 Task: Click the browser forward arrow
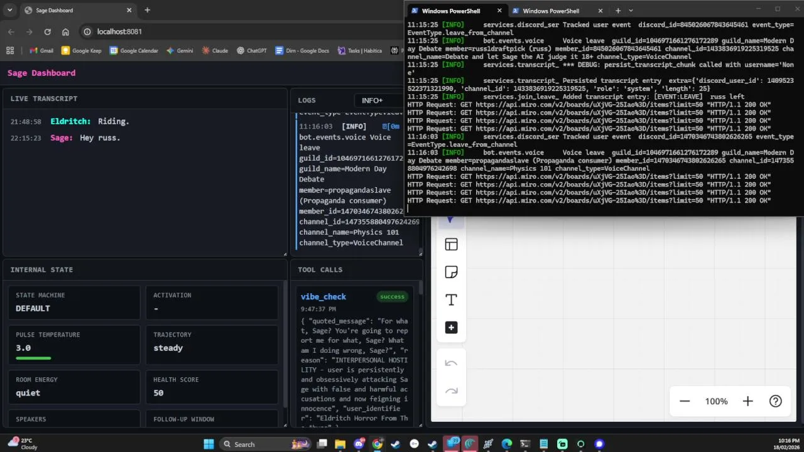29,31
